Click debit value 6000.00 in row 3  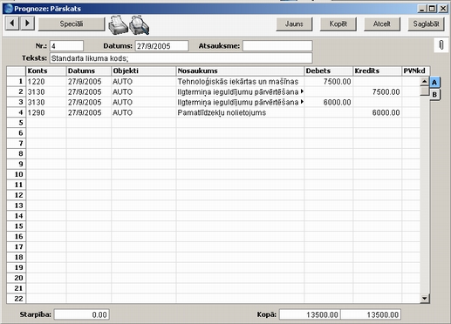328,102
